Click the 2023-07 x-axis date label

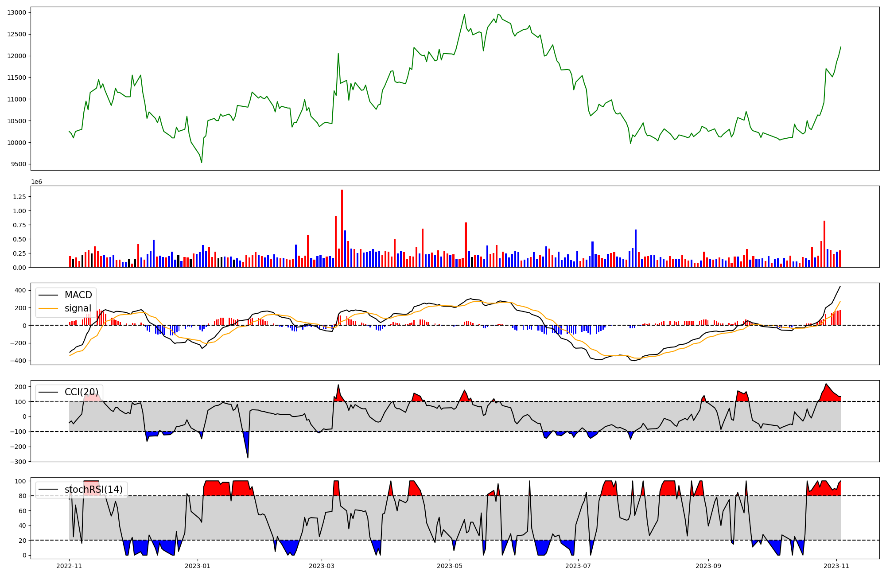[x=579, y=566]
